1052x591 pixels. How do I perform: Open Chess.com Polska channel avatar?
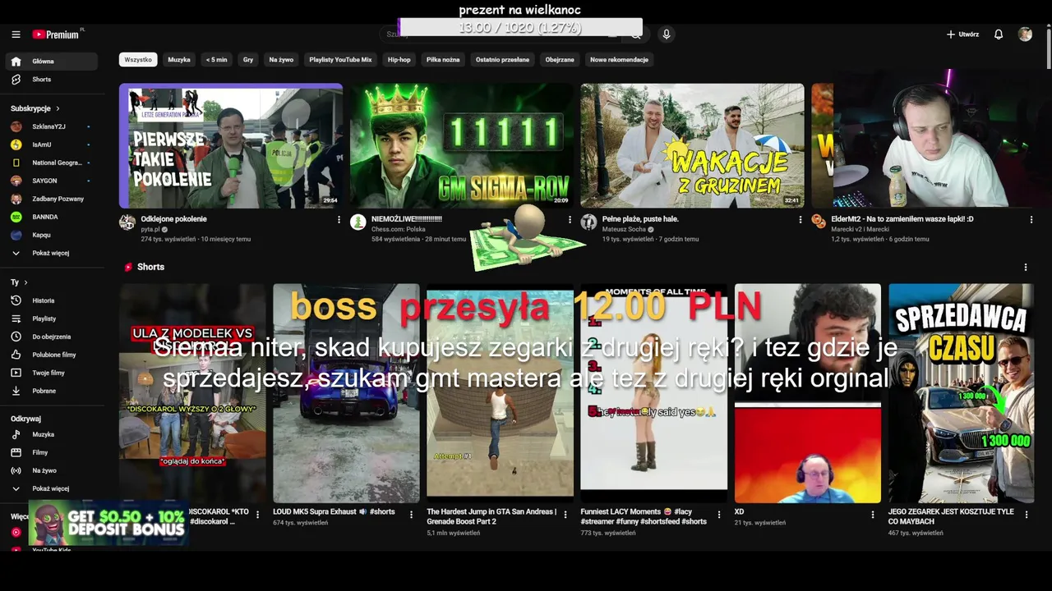[358, 222]
